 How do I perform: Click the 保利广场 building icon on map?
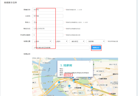click(116, 64)
